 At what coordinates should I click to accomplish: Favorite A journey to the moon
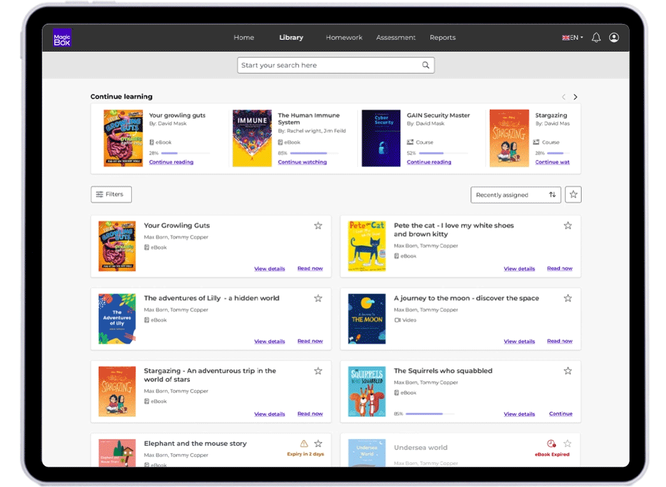tap(567, 298)
